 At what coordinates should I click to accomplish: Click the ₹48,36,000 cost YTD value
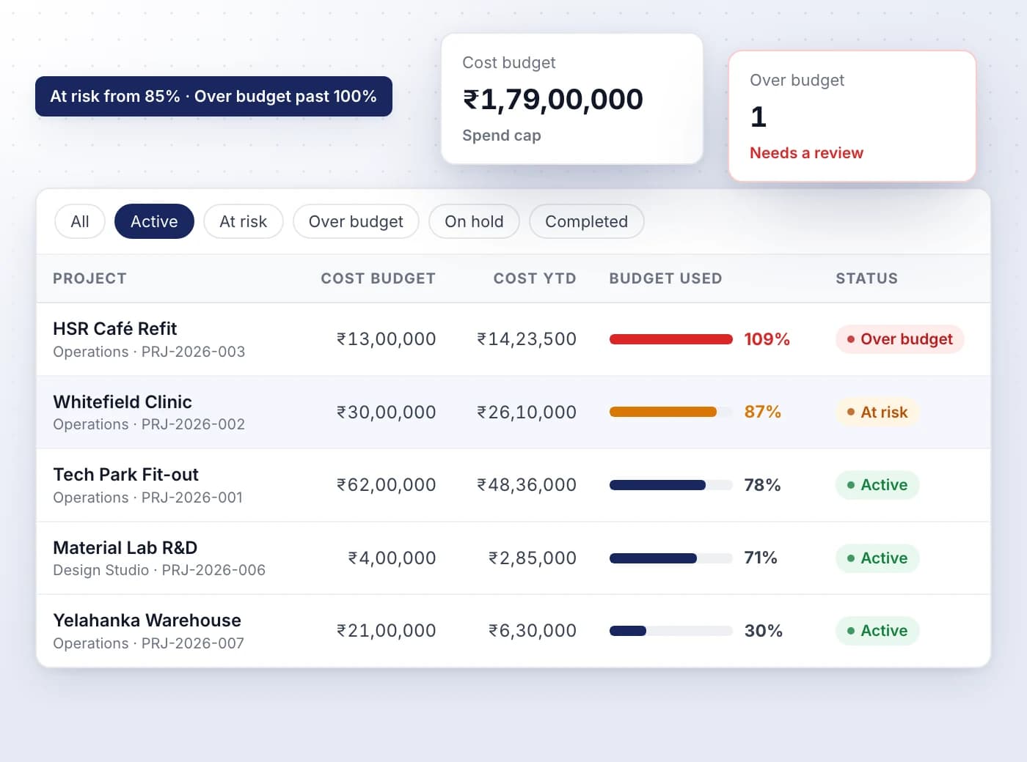pos(527,485)
